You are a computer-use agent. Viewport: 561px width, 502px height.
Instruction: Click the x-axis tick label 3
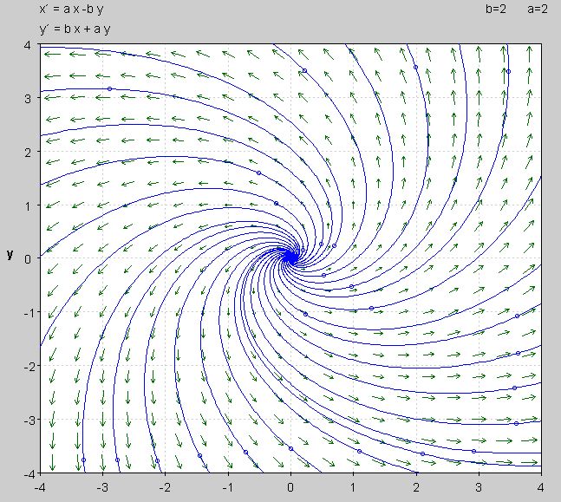click(479, 487)
